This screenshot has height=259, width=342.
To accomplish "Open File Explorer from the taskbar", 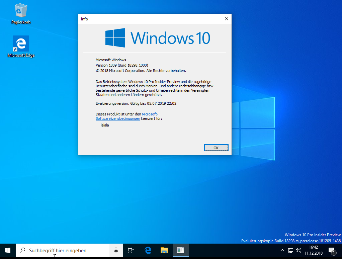I will 164,251.
